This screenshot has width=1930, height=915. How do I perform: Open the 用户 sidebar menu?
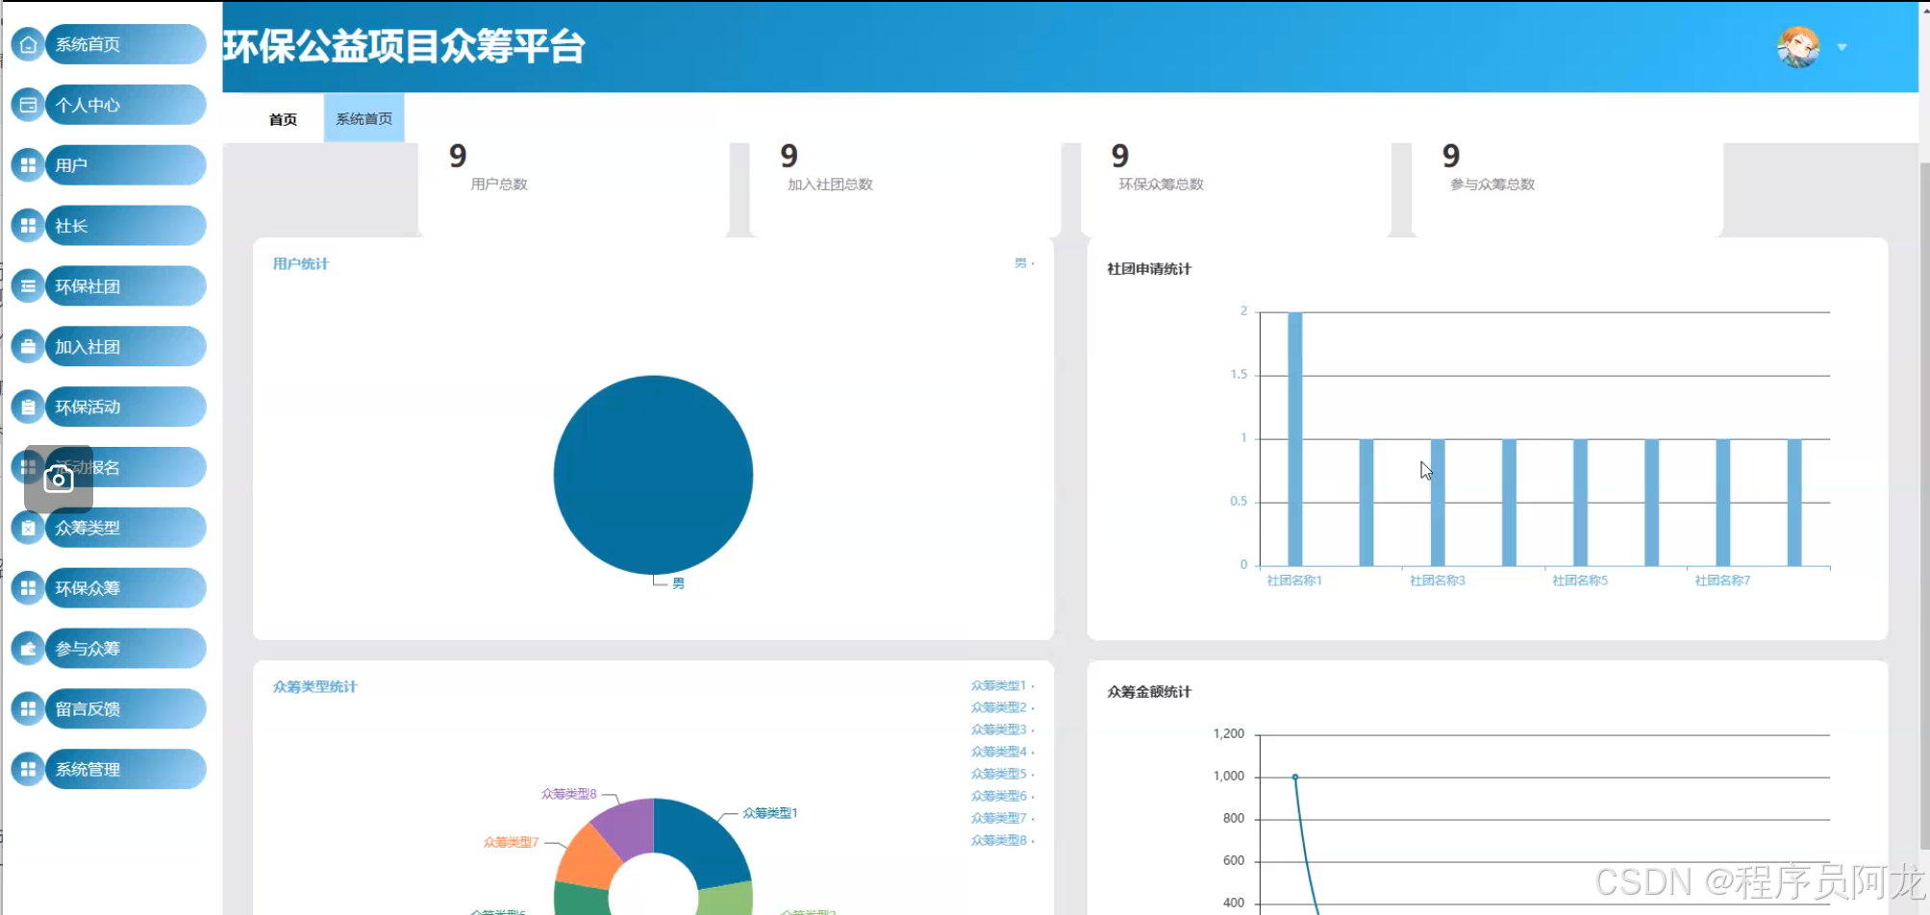(126, 165)
